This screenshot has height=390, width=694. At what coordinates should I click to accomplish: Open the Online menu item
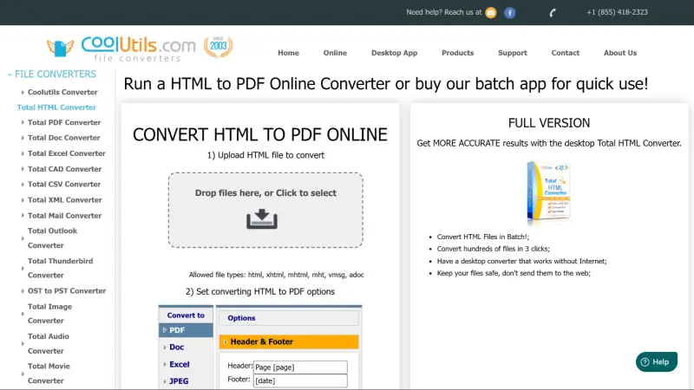click(x=335, y=53)
